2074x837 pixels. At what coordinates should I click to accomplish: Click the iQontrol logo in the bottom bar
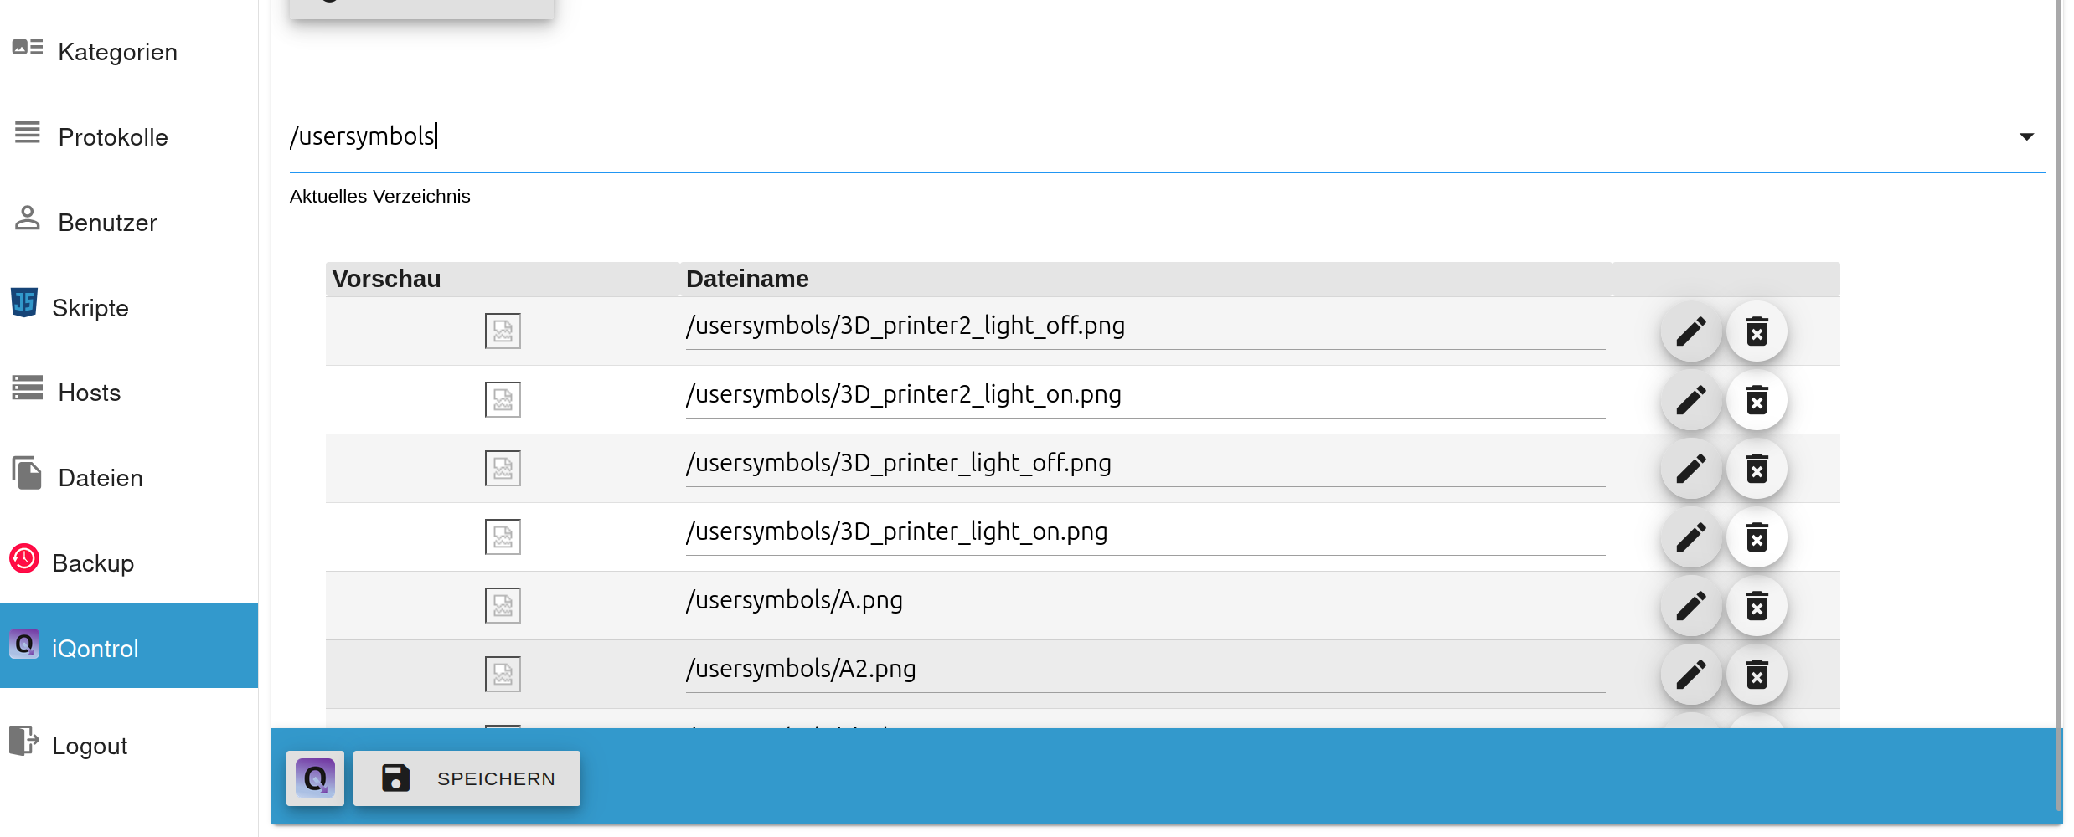click(315, 778)
